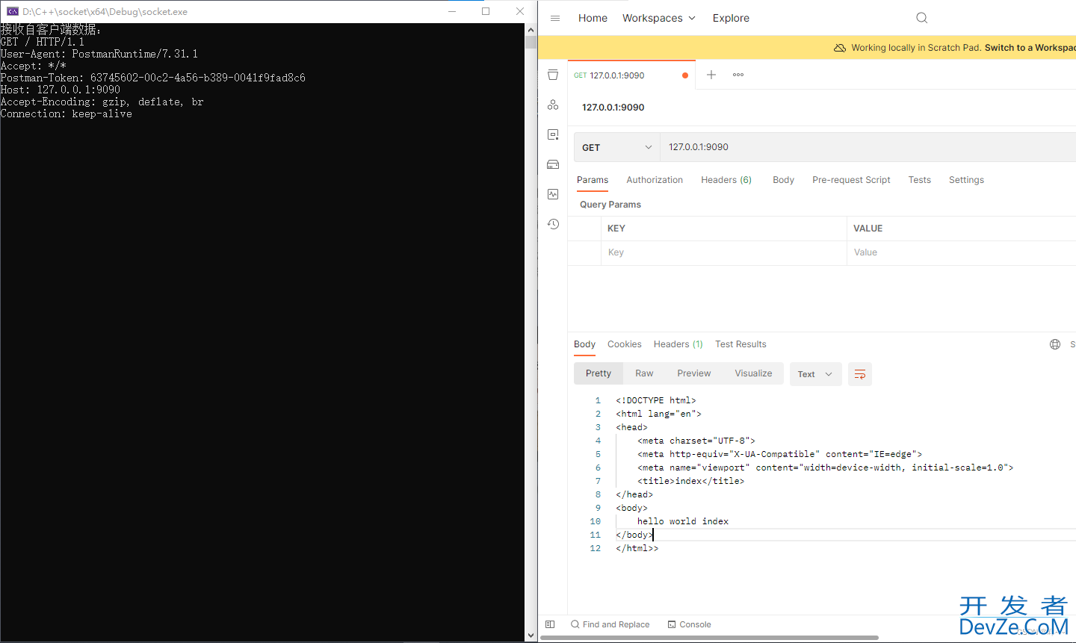Select the Raw response view
1076x643 pixels.
tap(644, 373)
